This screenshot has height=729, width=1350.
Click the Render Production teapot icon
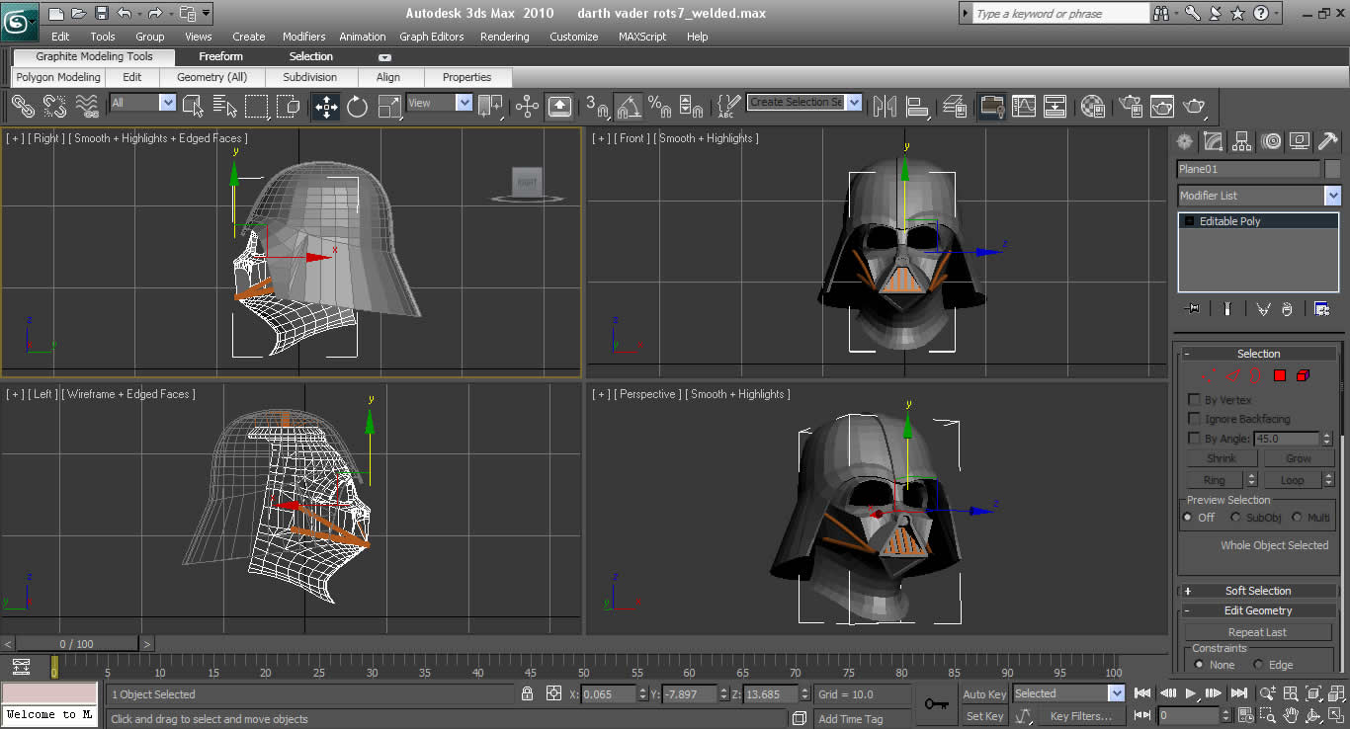[1195, 106]
